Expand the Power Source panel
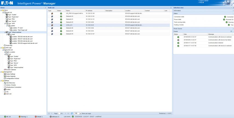This screenshot has height=118, width=234. [x=233, y=28]
